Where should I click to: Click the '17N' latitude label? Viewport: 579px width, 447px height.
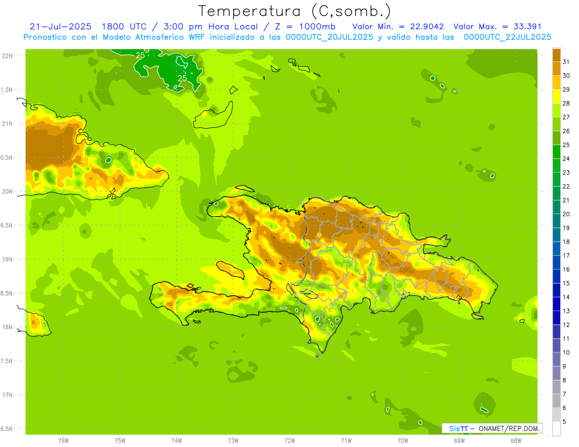pos(7,395)
